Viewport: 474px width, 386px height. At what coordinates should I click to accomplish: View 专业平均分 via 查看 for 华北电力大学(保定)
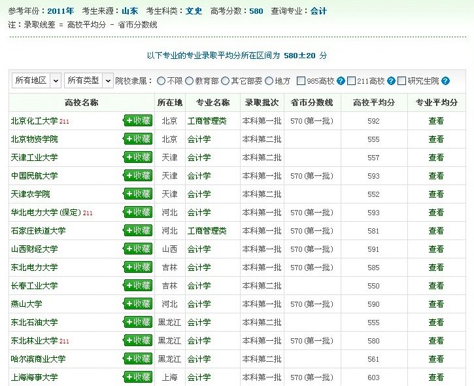[x=436, y=213]
